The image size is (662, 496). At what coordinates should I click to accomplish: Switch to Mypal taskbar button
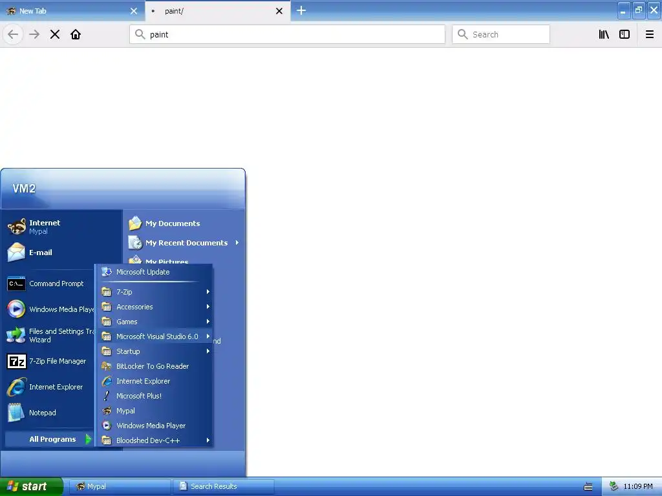[119, 486]
